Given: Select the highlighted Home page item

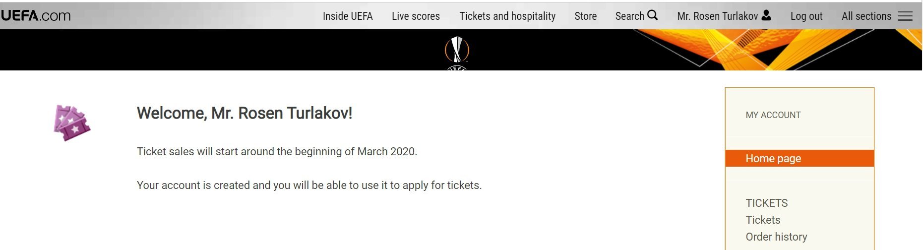Looking at the screenshot, I should click(773, 159).
